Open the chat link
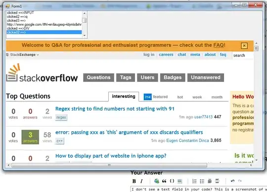Image resolution: width=267 pixels, height=192 pixels. pyautogui.click(x=182, y=55)
